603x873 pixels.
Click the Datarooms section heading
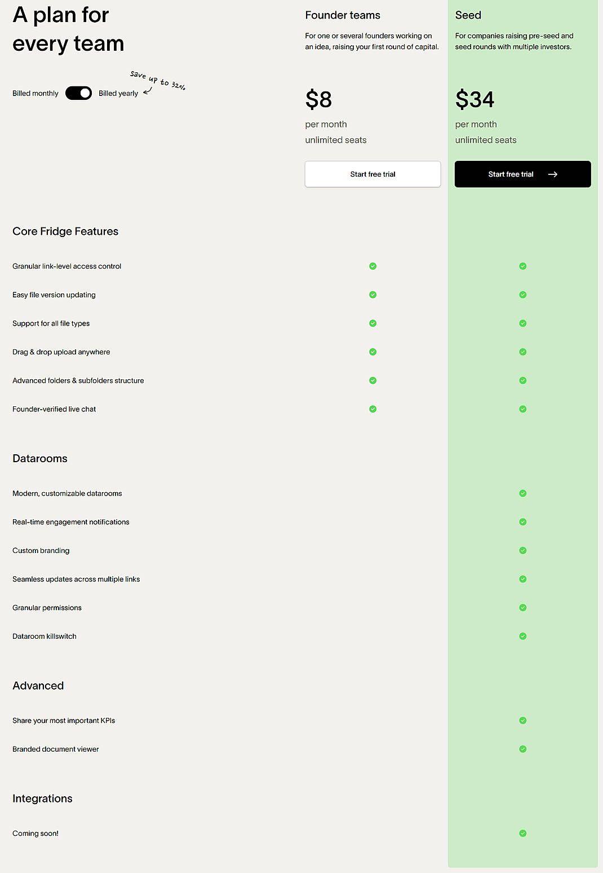pyautogui.click(x=40, y=458)
